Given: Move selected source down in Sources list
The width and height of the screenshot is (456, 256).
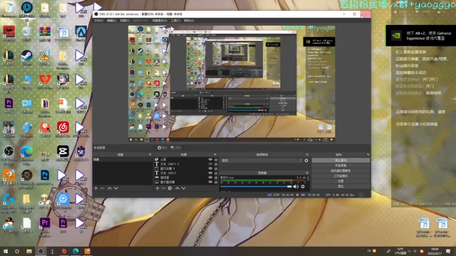Looking at the screenshot, I should (x=184, y=188).
